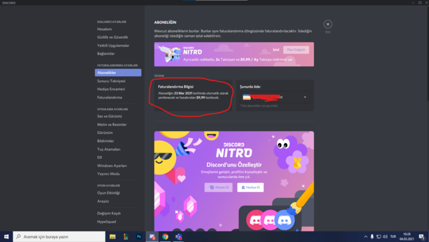Click İptal on the Nitro subscription
This screenshot has height=242, width=429.
click(x=276, y=49)
